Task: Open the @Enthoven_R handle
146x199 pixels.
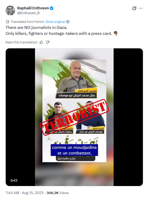Action: pos(28,13)
